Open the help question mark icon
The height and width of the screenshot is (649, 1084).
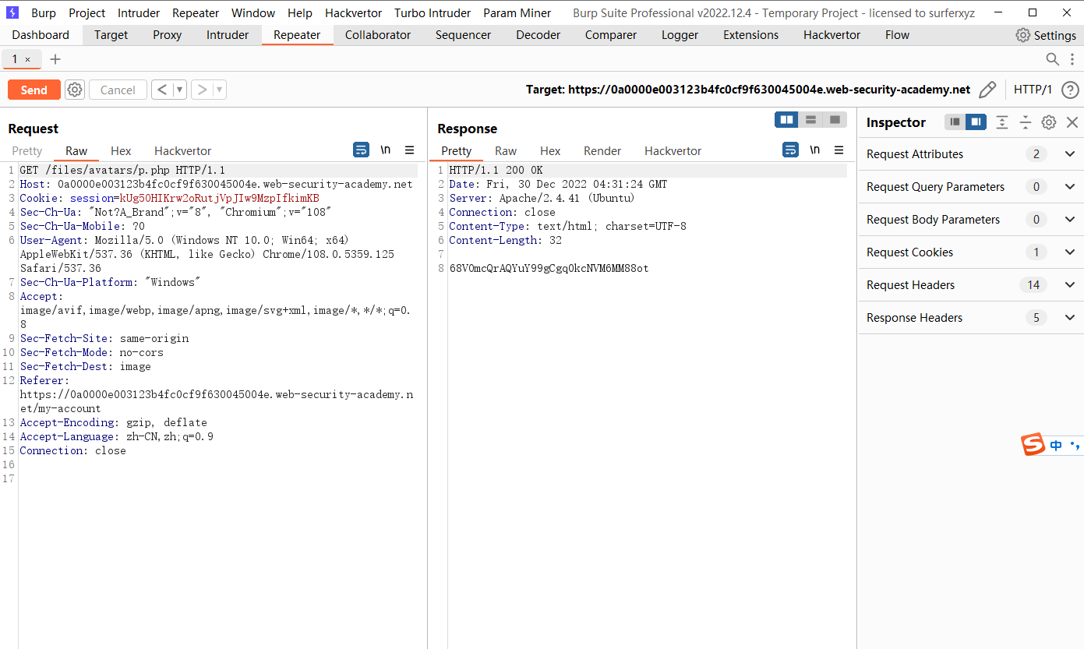(1070, 90)
